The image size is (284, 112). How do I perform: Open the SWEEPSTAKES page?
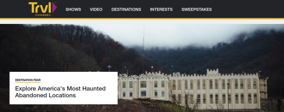(197, 10)
